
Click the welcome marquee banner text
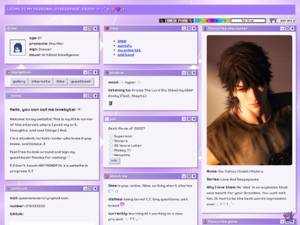tap(66, 9)
